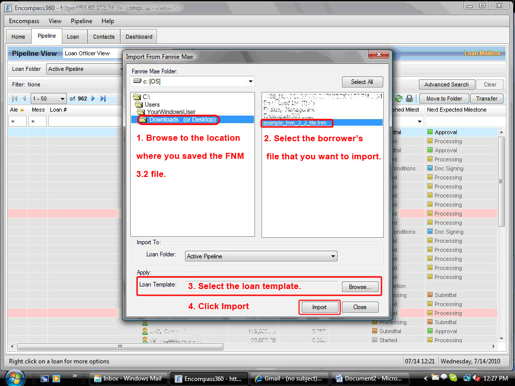Click the Windows Start orb

coord(14,378)
